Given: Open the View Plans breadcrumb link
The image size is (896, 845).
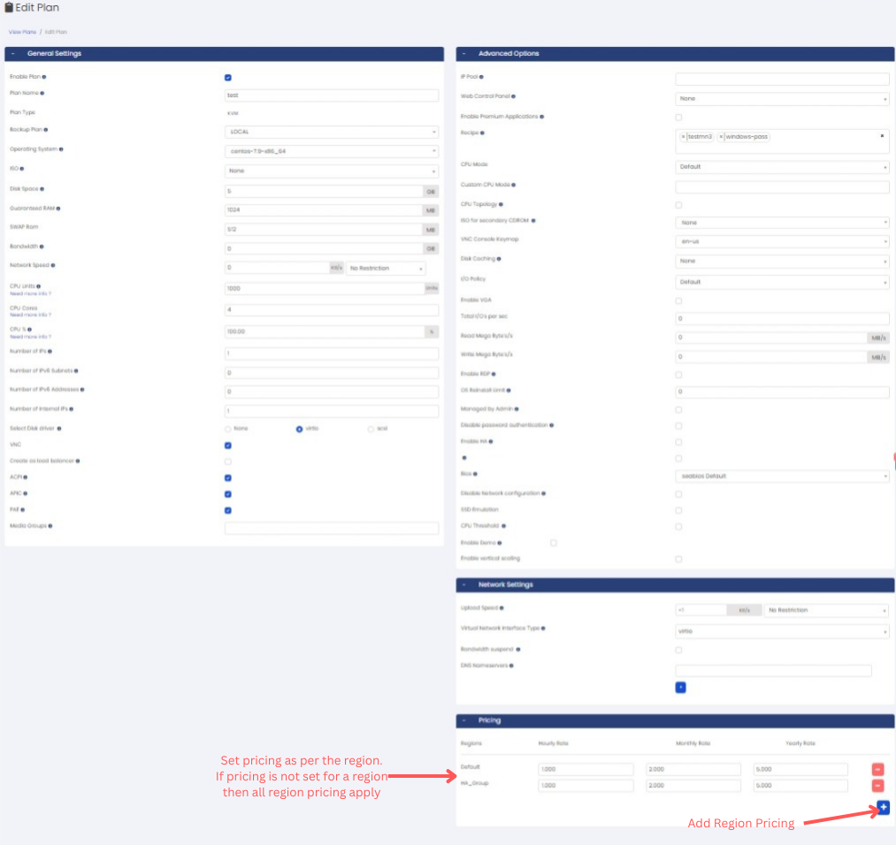Looking at the screenshot, I should [22, 32].
